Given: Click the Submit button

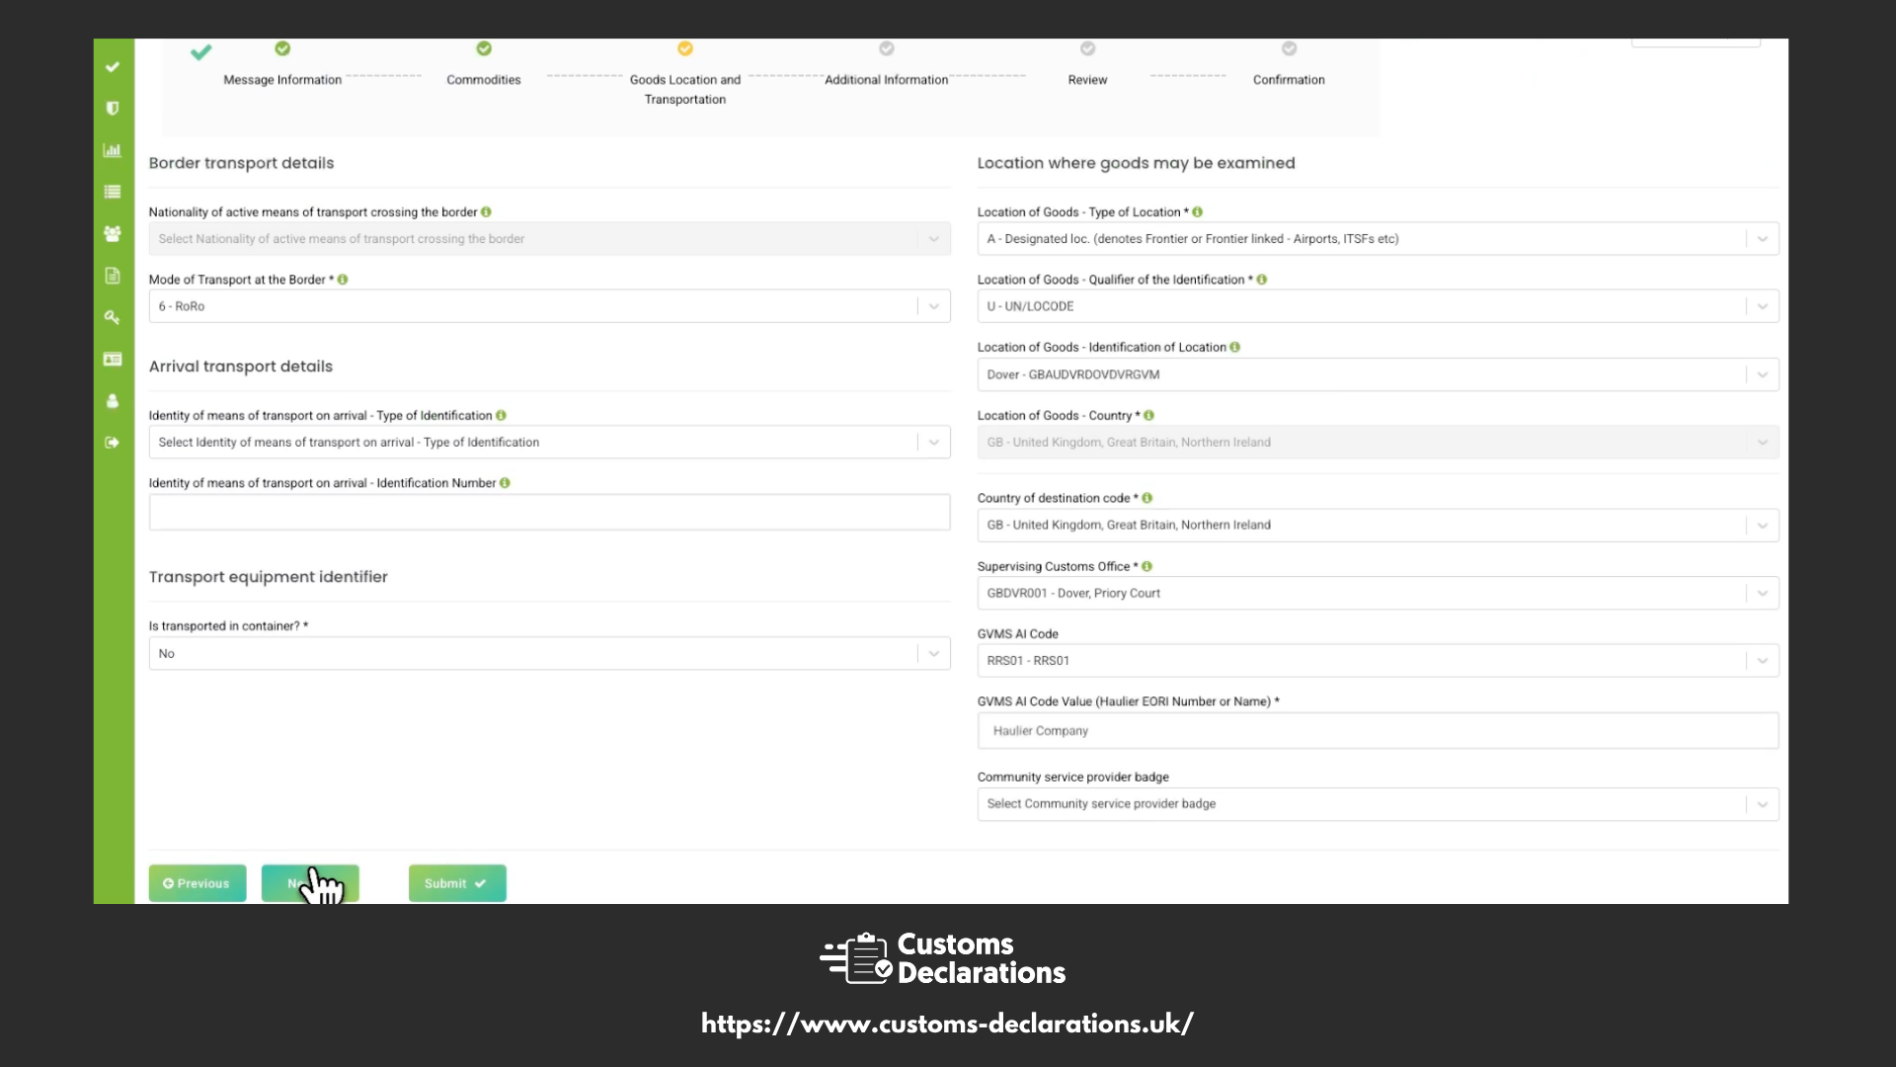Looking at the screenshot, I should 457,883.
